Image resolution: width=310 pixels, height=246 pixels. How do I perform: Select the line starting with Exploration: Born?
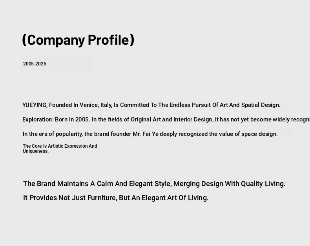[165, 119]
